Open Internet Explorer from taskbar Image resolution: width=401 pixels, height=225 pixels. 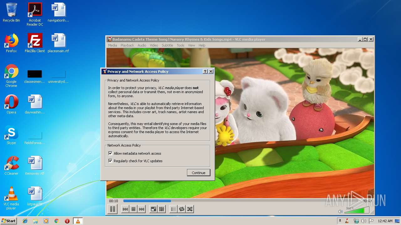(25, 221)
